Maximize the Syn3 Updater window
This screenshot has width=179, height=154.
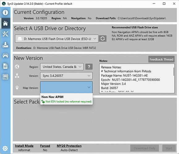click(x=164, y=4)
